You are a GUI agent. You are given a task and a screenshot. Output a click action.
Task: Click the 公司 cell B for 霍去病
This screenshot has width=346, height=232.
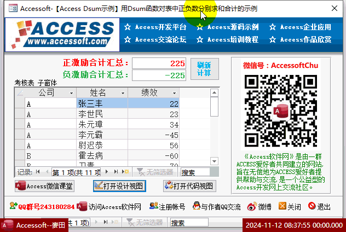tap(50, 155)
